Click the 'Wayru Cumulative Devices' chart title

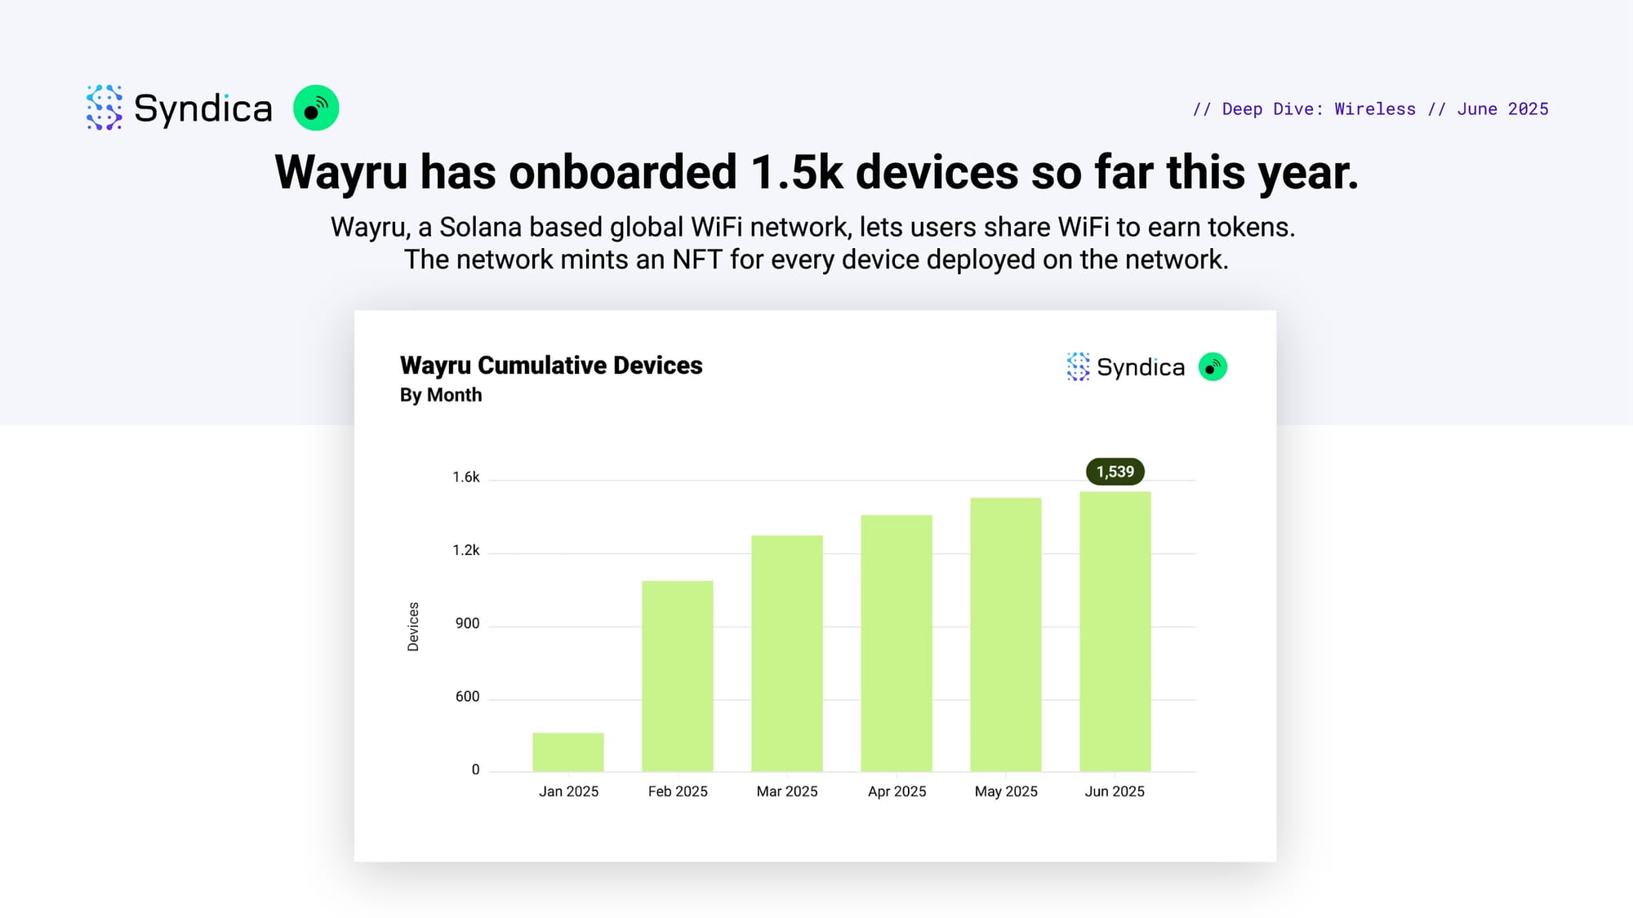coord(551,365)
